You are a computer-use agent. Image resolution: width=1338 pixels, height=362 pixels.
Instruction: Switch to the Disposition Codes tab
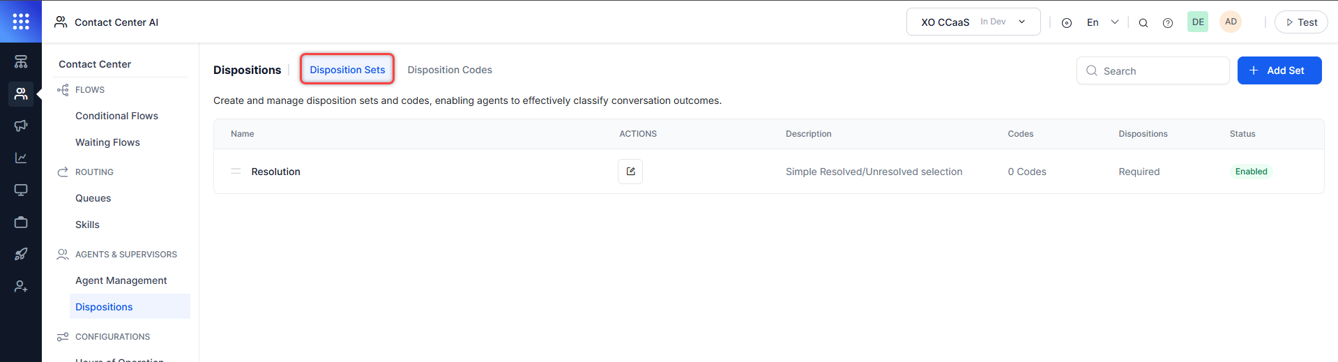tap(450, 70)
